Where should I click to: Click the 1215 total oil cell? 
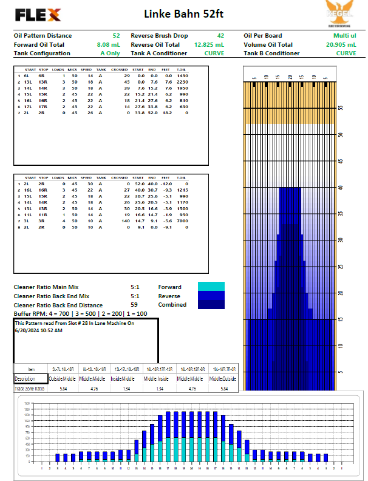tap(182, 190)
